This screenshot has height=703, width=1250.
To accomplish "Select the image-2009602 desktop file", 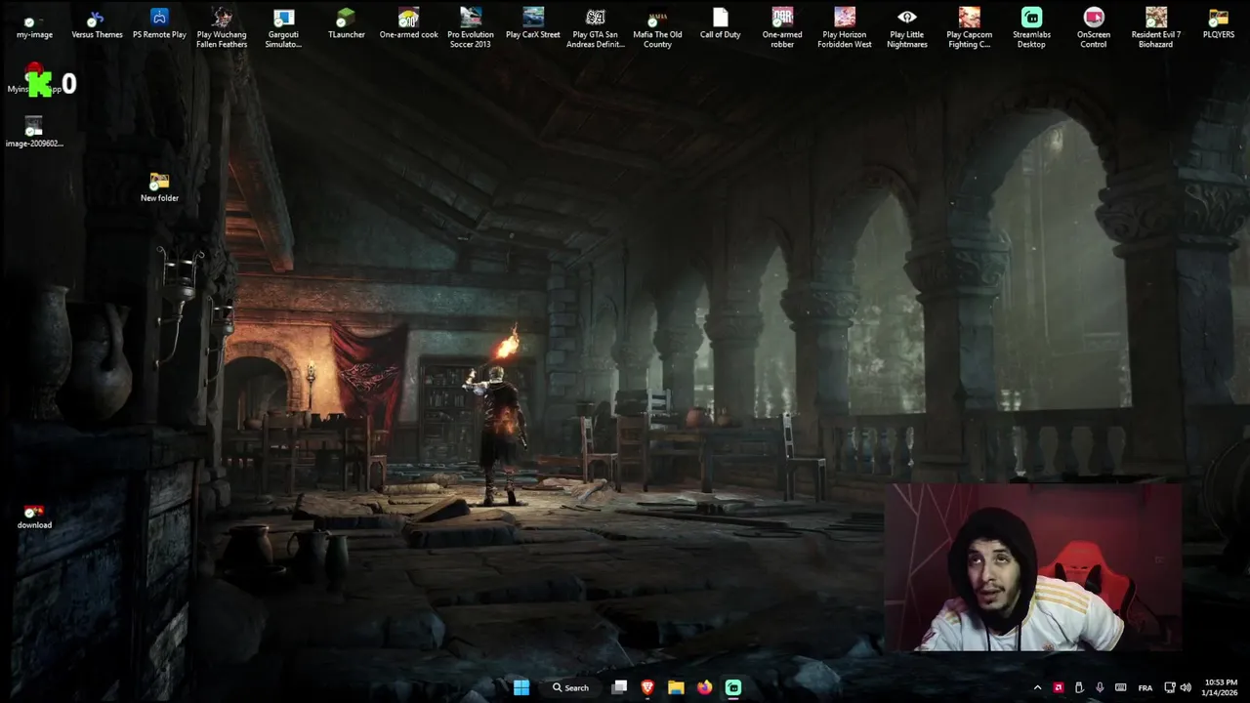I will [x=34, y=133].
